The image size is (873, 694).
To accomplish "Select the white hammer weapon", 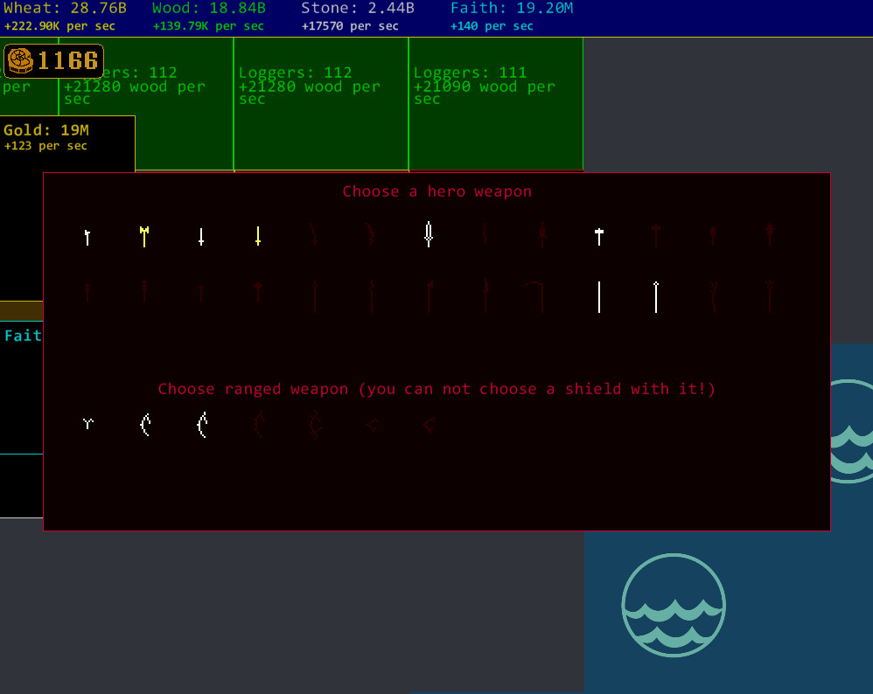I will pyautogui.click(x=598, y=232).
